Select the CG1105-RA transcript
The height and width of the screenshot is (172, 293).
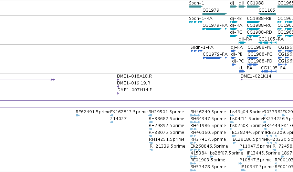(268, 43)
